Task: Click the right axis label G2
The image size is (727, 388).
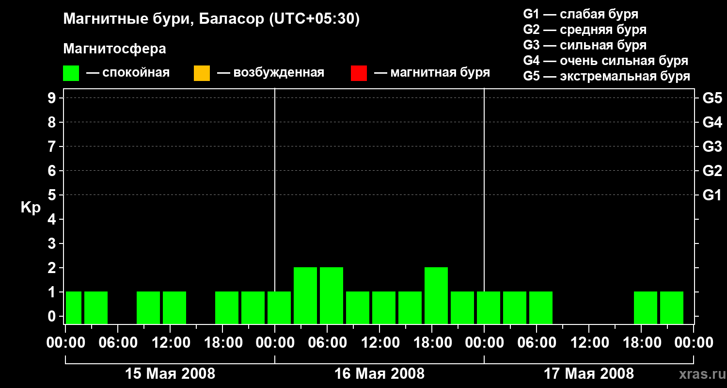Action: click(712, 171)
